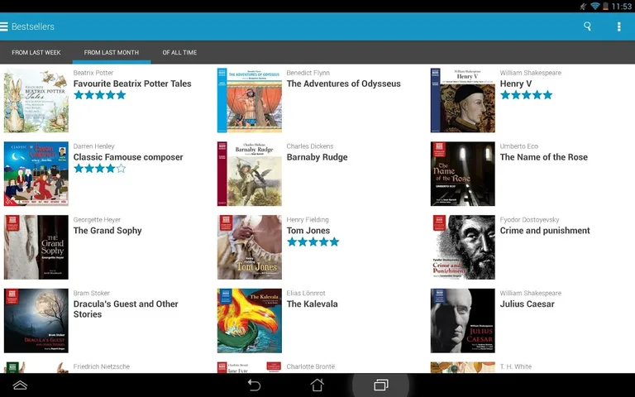Tap the up-arrow button in navigation bar
The height and width of the screenshot is (397, 635).
(x=20, y=385)
